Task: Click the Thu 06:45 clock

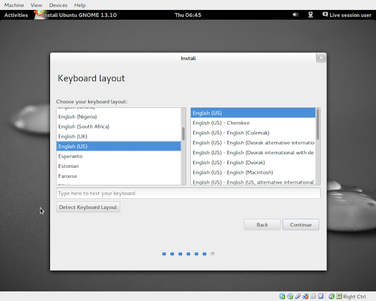Action: tap(188, 15)
